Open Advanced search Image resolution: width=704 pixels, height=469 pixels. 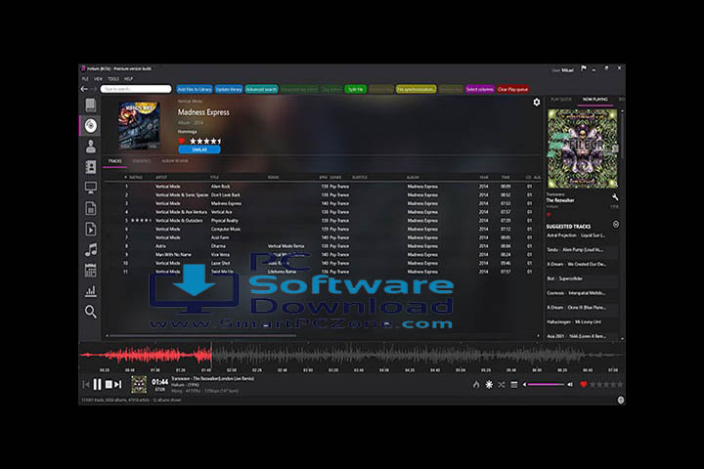[261, 89]
